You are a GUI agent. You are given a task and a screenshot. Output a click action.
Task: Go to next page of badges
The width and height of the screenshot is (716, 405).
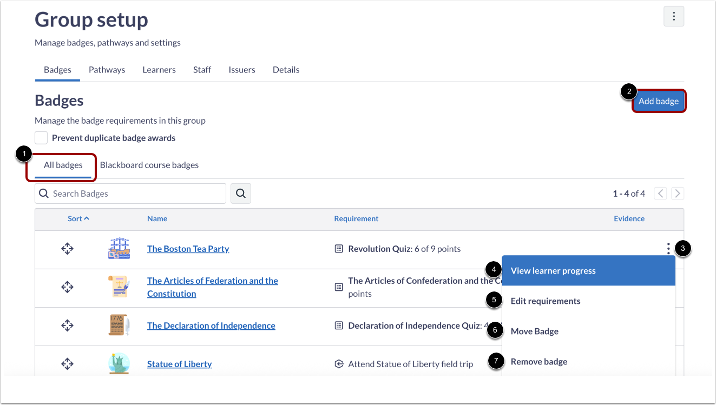pos(678,194)
